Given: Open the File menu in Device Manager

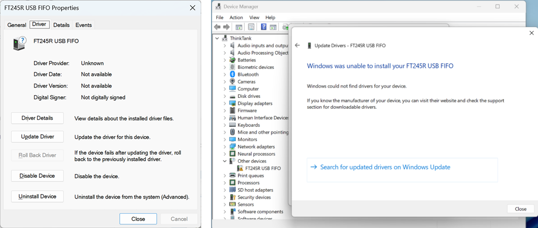Looking at the screenshot, I should [219, 17].
